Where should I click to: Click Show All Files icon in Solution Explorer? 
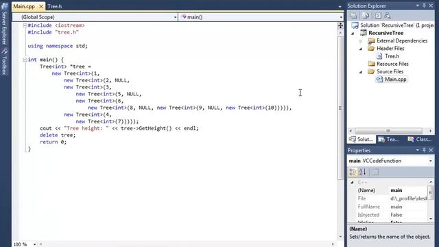(366, 16)
